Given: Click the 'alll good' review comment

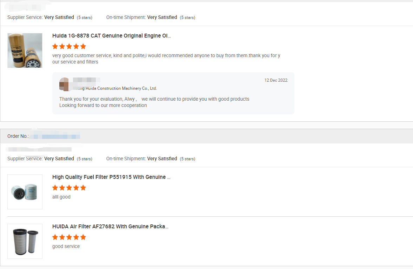Looking at the screenshot, I should [61, 197].
